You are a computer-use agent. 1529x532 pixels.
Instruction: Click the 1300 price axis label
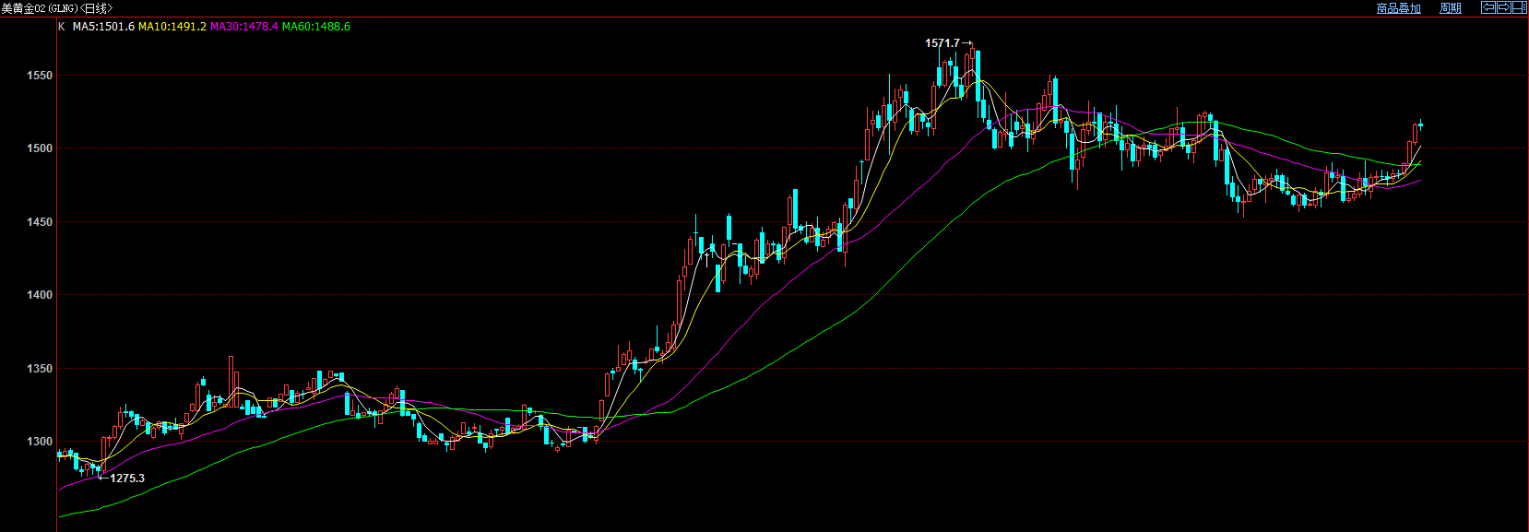pos(40,442)
